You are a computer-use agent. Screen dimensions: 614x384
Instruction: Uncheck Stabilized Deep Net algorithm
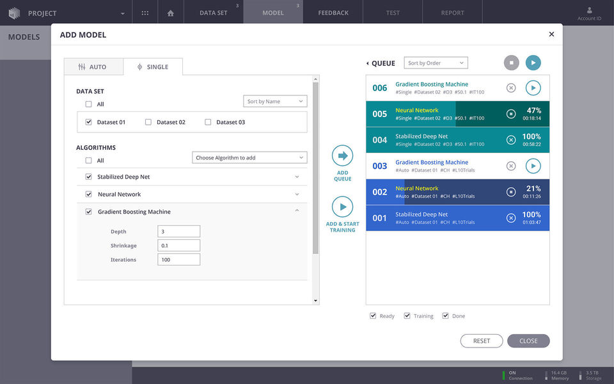(x=88, y=177)
